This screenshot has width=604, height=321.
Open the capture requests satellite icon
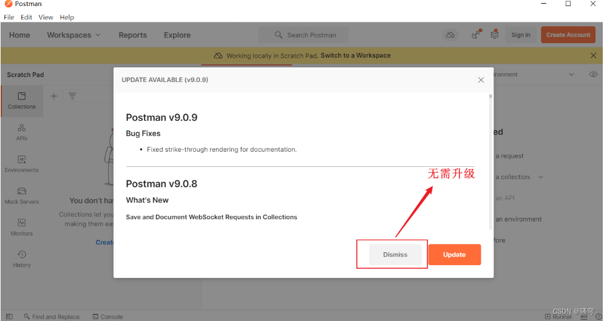click(477, 35)
